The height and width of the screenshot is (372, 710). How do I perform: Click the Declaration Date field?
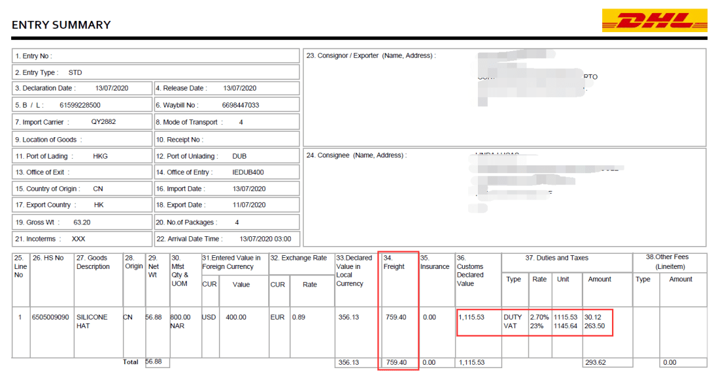coord(82,89)
